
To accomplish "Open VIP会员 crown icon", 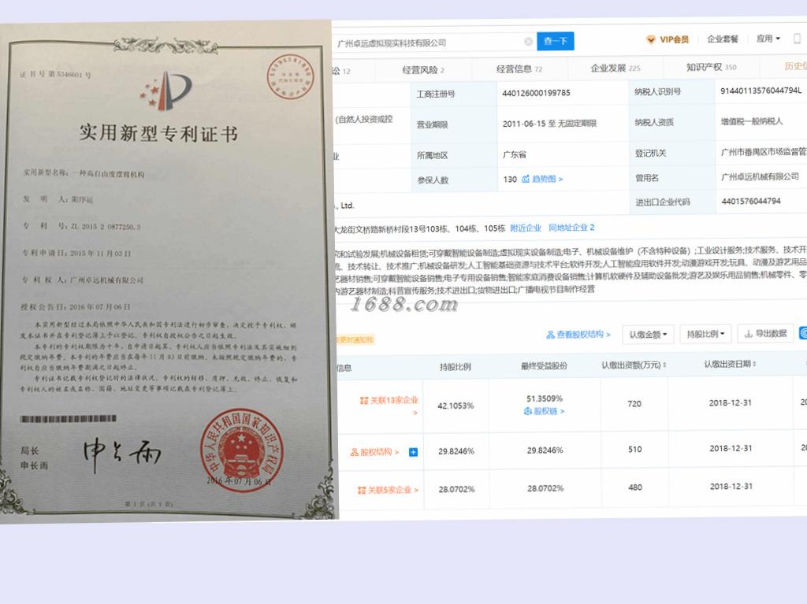I will pyautogui.click(x=651, y=39).
